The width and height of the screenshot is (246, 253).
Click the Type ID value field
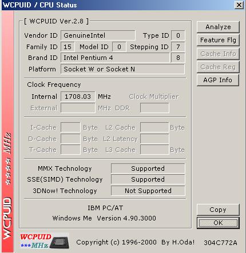[x=178, y=35]
